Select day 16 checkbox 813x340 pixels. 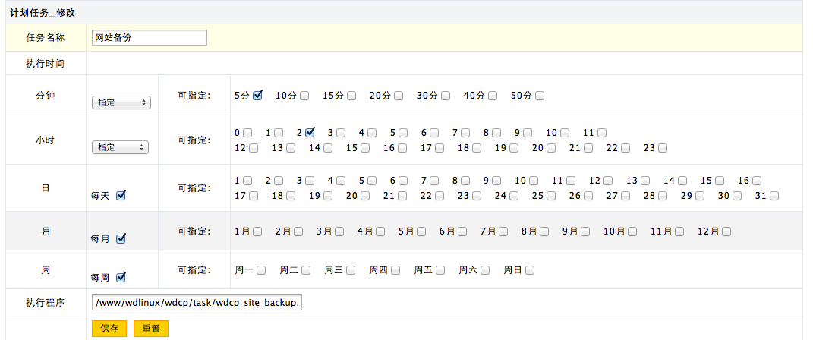tap(757, 181)
